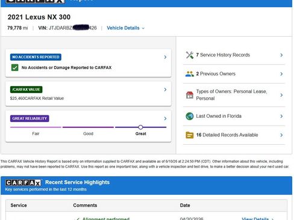The height and width of the screenshot is (220, 294).
Task: Click the Date column header
Action: pyautogui.click(x=185, y=206)
